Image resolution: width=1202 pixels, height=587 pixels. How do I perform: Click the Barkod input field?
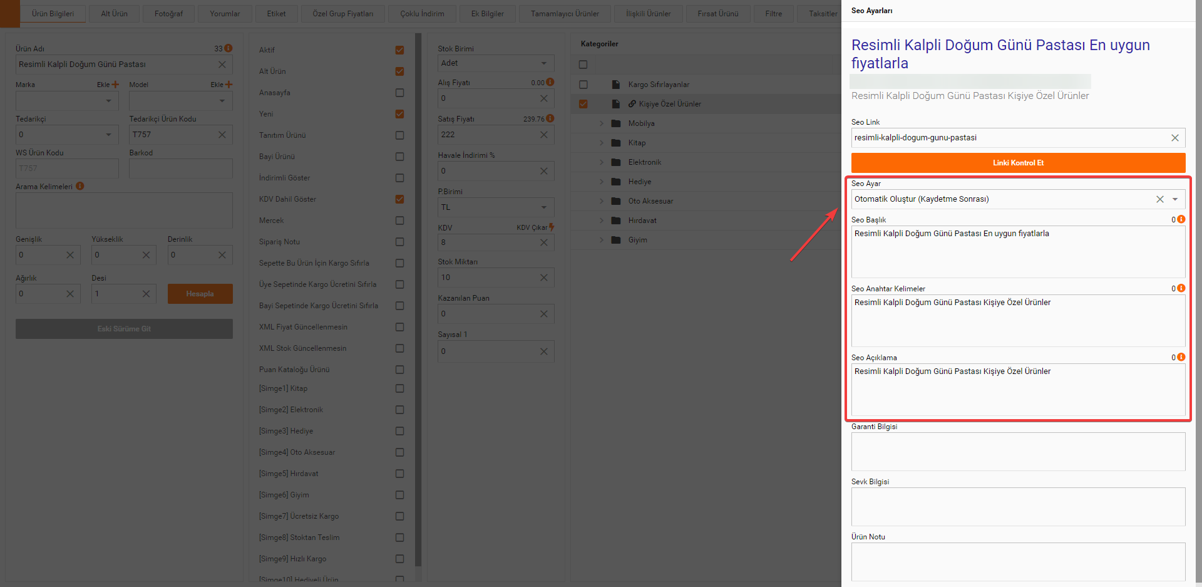[x=181, y=169]
